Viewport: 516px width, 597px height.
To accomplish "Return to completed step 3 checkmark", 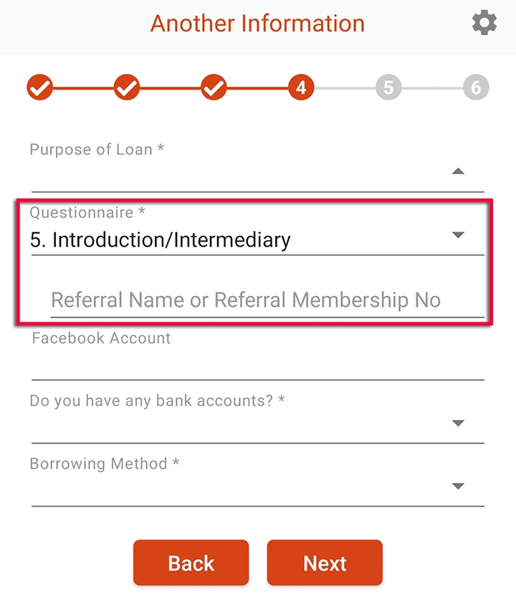I will tap(214, 88).
